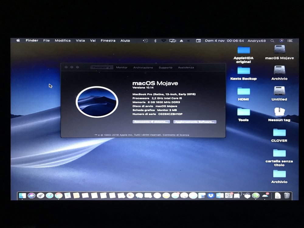This screenshot has width=304, height=228.
Task: Click the volume icon in menu bar
Action: [x=188, y=41]
